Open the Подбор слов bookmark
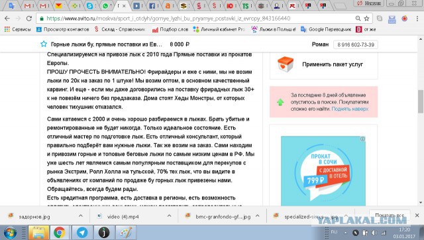 tap(170, 29)
